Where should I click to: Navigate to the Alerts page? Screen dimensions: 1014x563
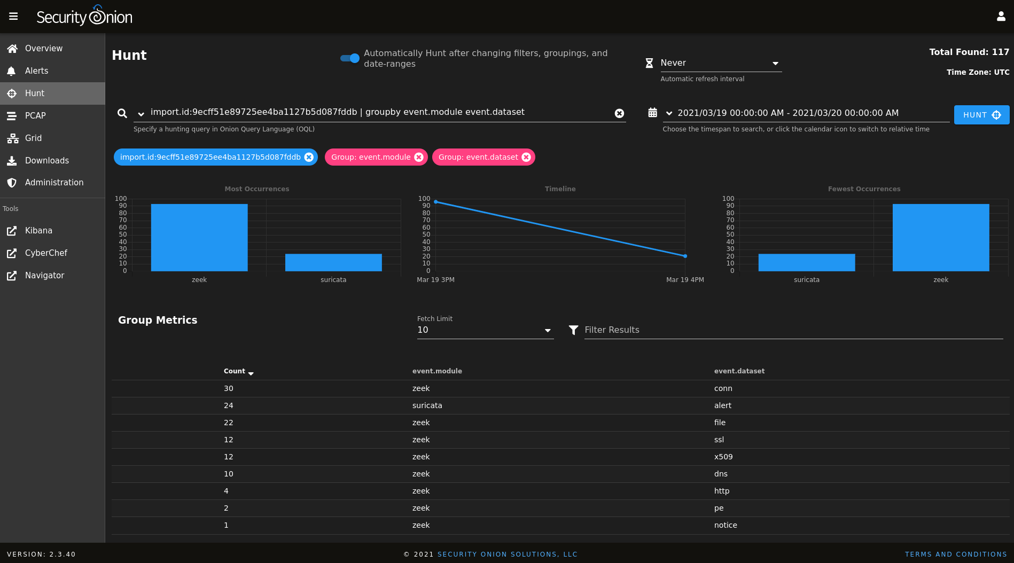(x=37, y=71)
